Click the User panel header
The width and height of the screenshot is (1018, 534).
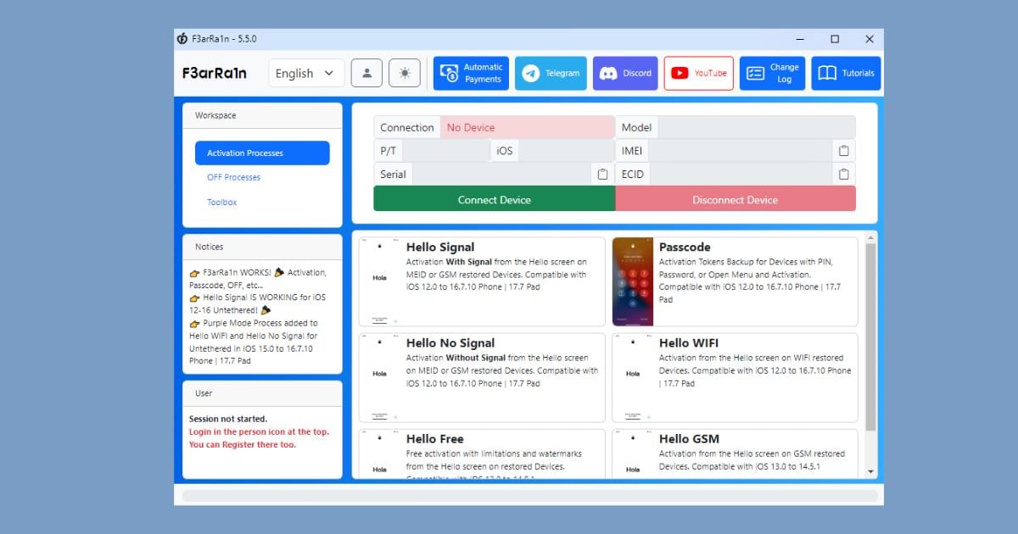(x=262, y=393)
